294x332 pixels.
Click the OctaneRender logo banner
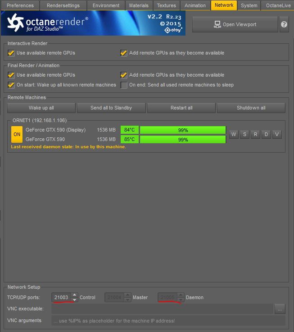point(93,23)
